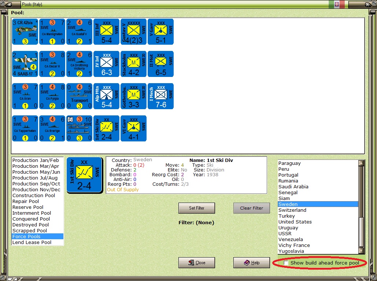Image resolution: width=377 pixels, height=281 pixels.
Task: Show the Repair Pool
Action: [37, 201]
